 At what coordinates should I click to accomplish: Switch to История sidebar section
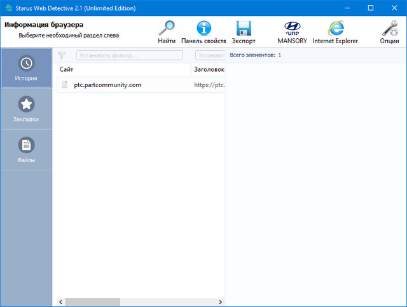tap(26, 68)
